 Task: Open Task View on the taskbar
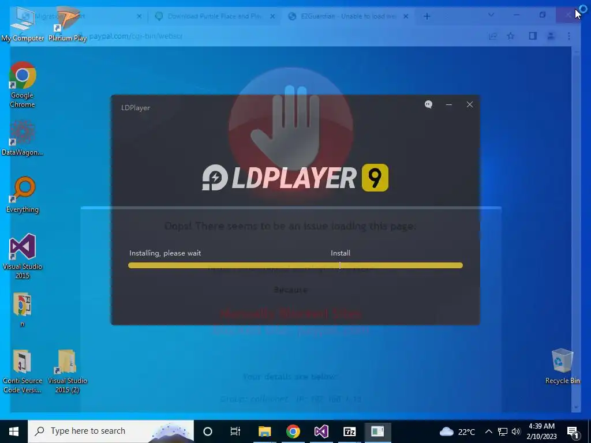click(235, 431)
